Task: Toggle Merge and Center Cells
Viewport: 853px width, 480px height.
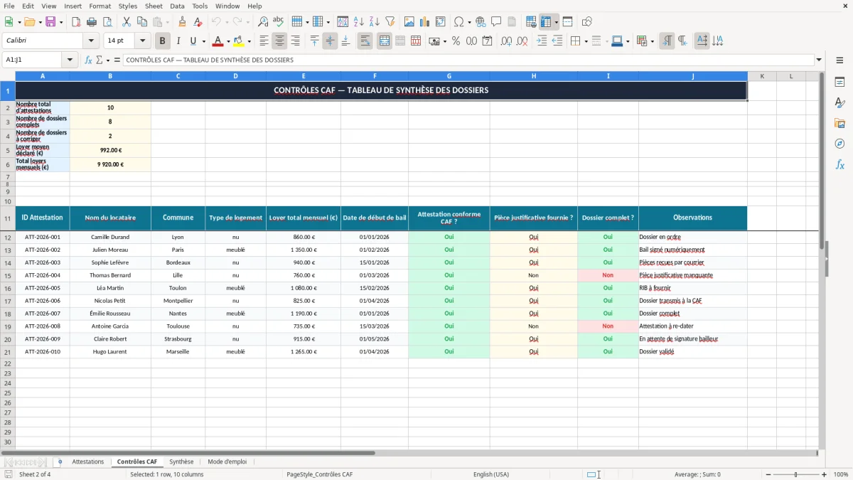Action: 385,41
